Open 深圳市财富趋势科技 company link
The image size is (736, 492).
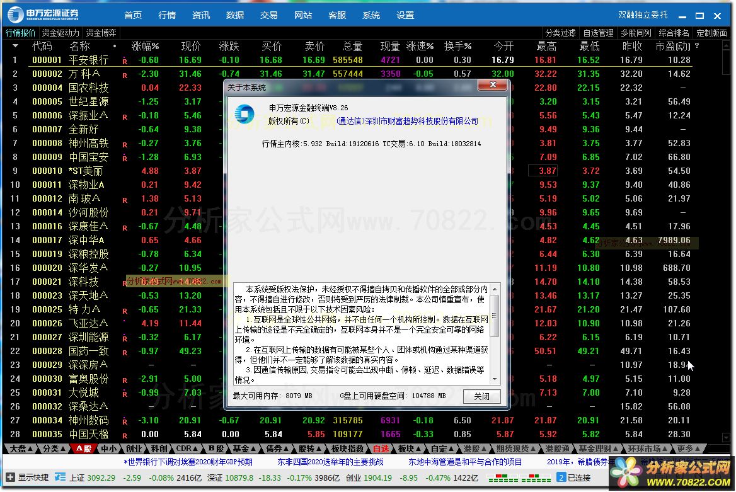point(408,121)
